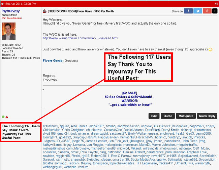This screenshot has height=170, width=219.
Task: Open thanker profile afsystems
Action: (50, 126)
